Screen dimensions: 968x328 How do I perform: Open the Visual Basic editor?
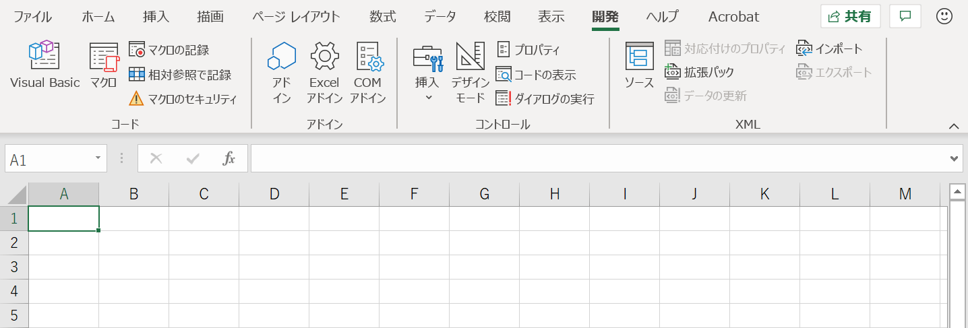44,65
